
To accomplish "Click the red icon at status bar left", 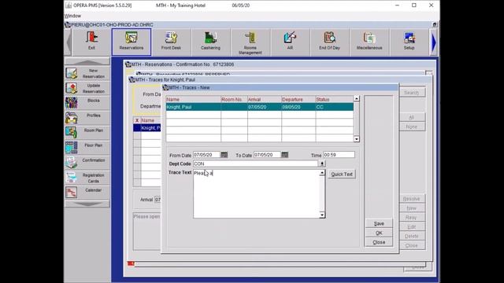I will pyautogui.click(x=131, y=263).
